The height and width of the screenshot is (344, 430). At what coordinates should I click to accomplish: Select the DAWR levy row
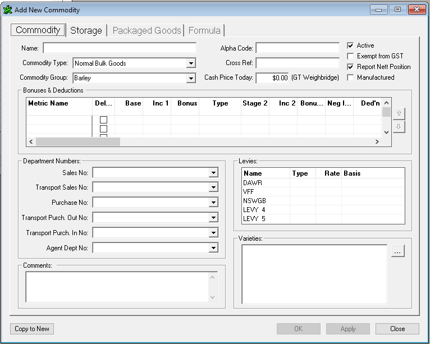[x=266, y=183]
